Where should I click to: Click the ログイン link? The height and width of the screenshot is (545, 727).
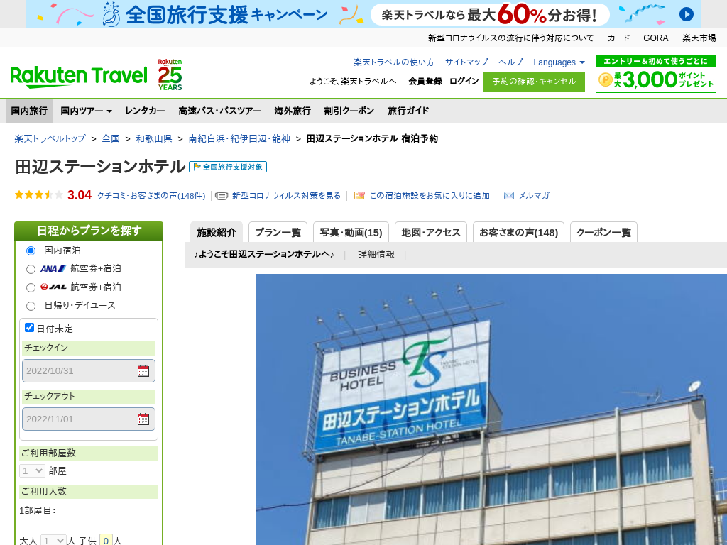click(x=464, y=81)
